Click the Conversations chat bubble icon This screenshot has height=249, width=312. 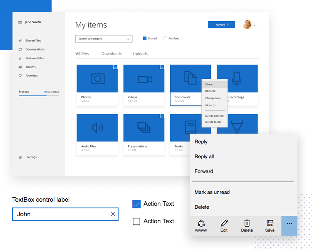[x=20, y=49]
